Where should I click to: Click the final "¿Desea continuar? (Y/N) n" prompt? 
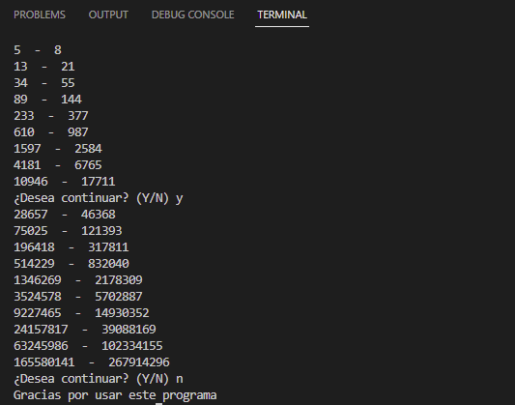(99, 379)
